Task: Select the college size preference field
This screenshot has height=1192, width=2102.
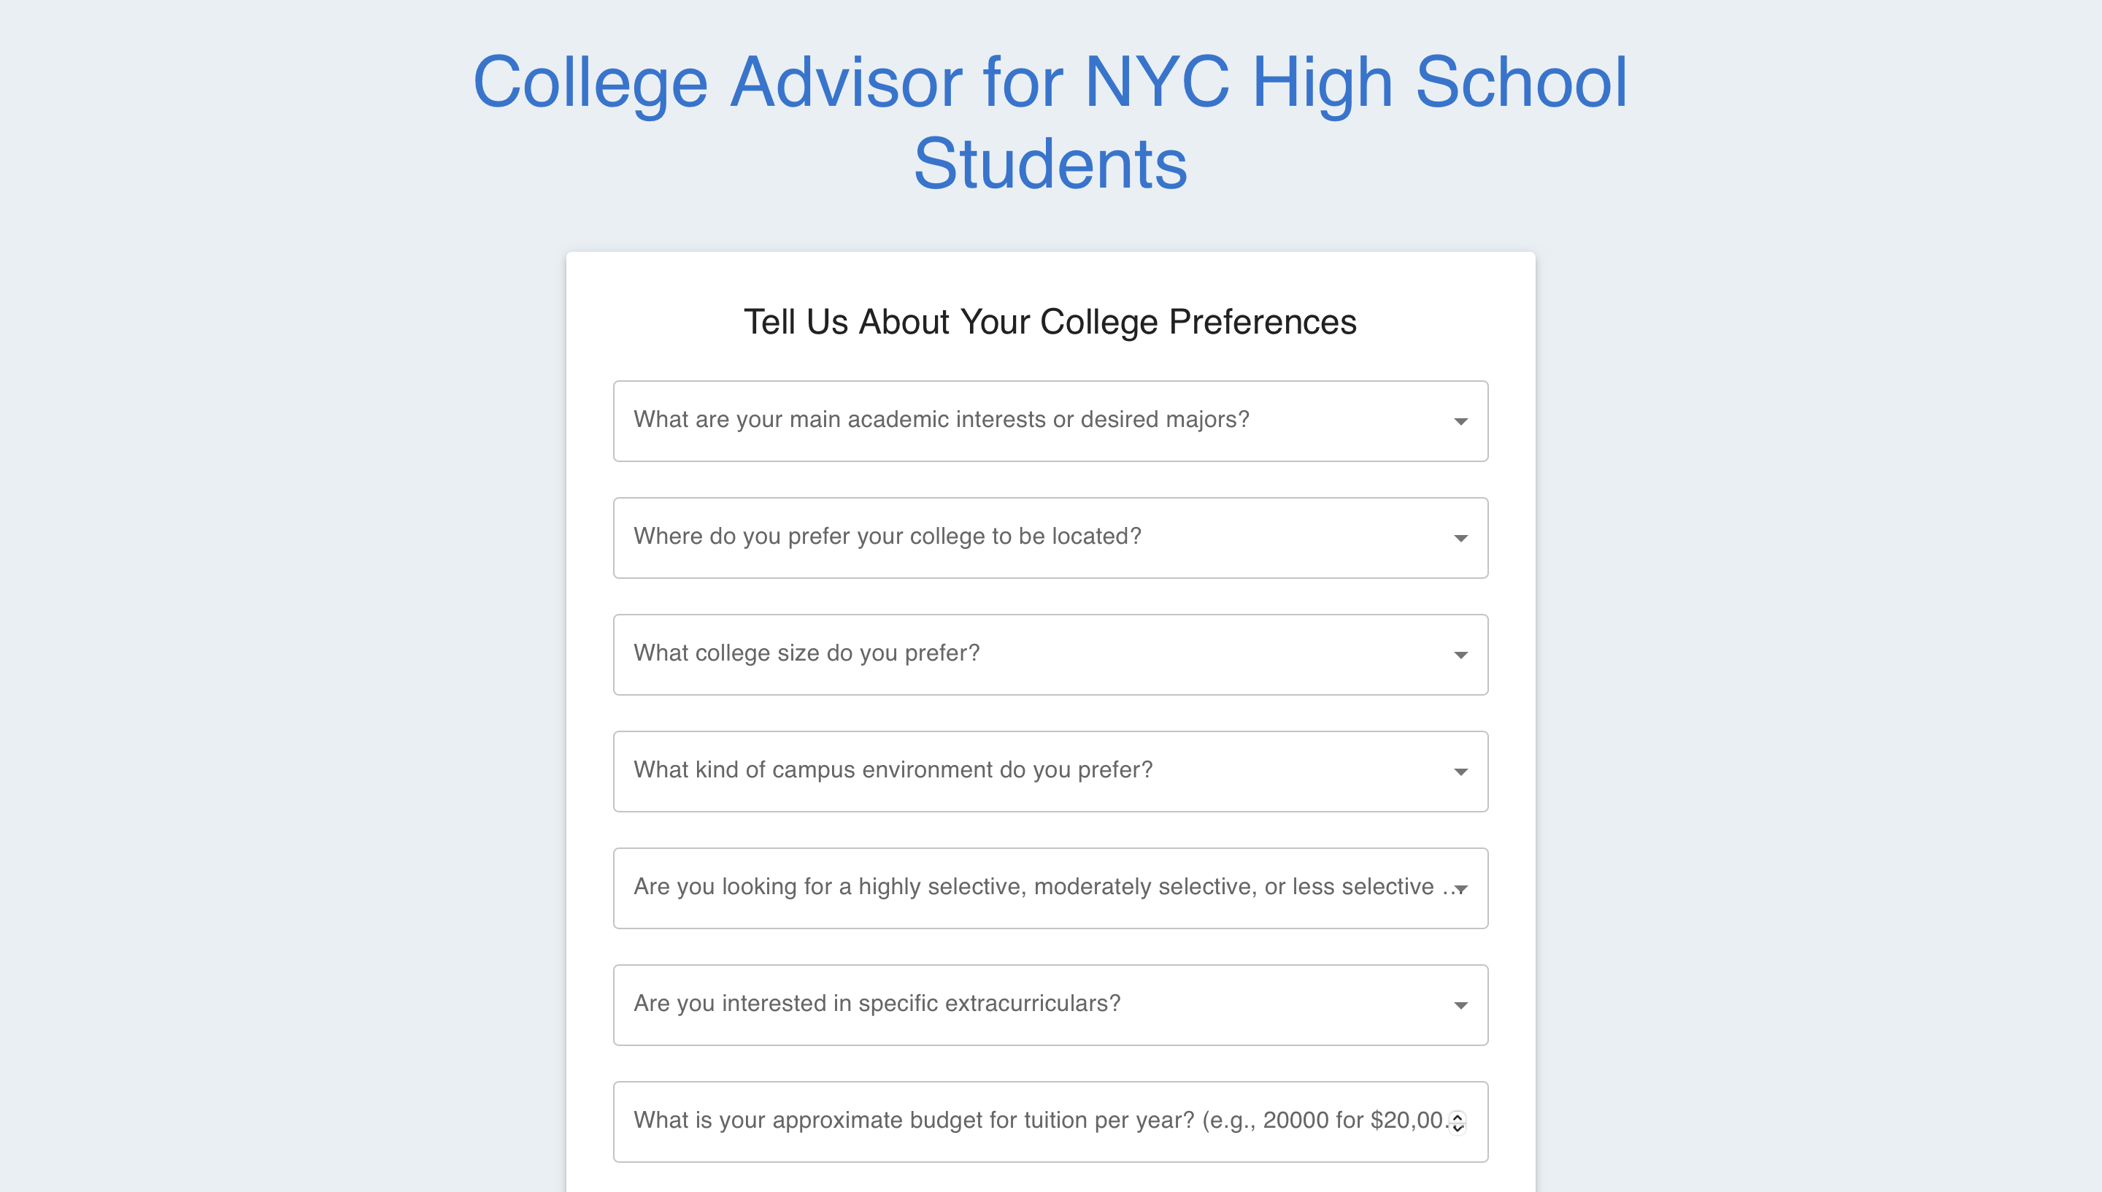Action: (1050, 655)
